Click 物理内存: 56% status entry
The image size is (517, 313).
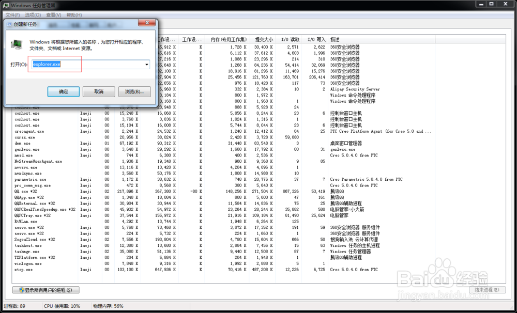[x=108, y=306]
